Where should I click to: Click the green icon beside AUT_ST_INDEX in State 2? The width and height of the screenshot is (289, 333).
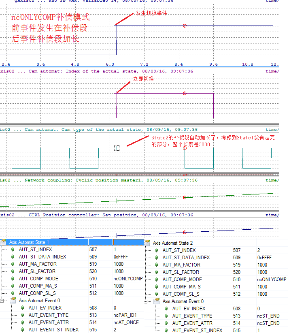tap(156, 250)
